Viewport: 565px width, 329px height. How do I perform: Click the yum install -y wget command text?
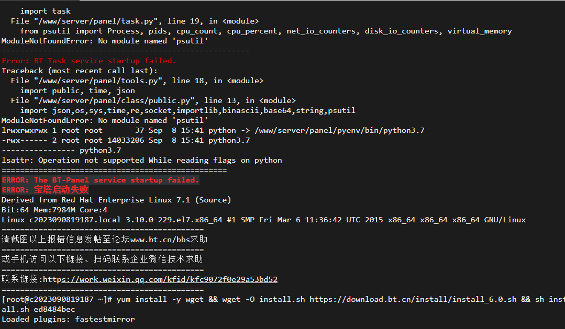[160, 300]
